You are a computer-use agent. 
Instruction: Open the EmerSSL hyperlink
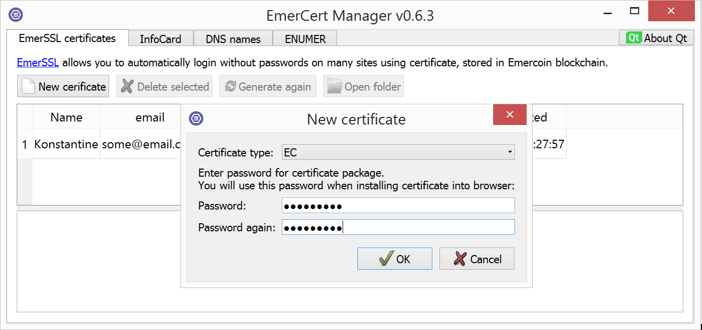click(38, 63)
